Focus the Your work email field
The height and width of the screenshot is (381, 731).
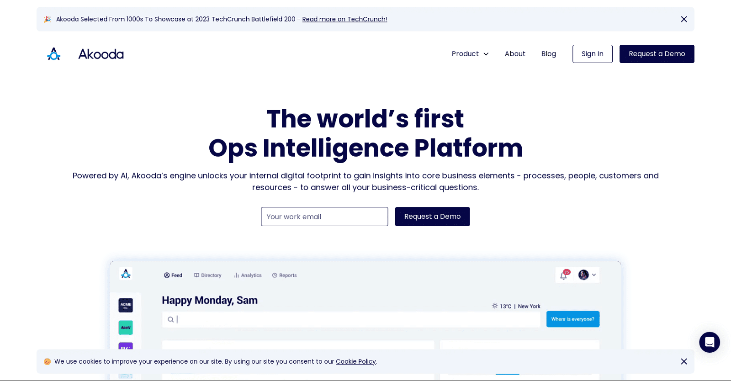(x=324, y=217)
